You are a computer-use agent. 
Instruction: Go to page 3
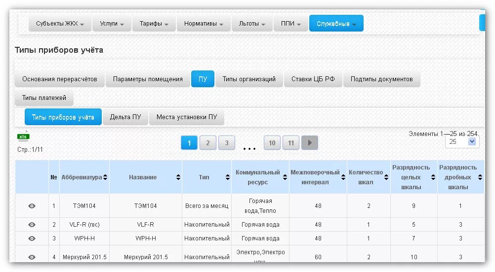point(227,143)
